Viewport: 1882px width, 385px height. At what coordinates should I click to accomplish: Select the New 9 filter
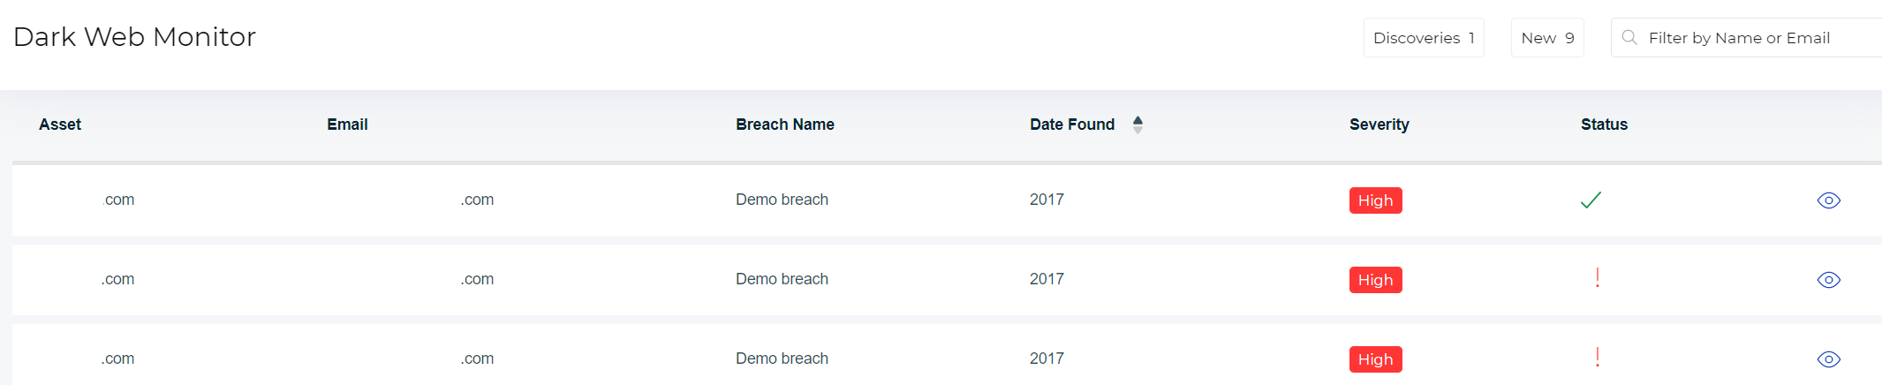tap(1546, 38)
